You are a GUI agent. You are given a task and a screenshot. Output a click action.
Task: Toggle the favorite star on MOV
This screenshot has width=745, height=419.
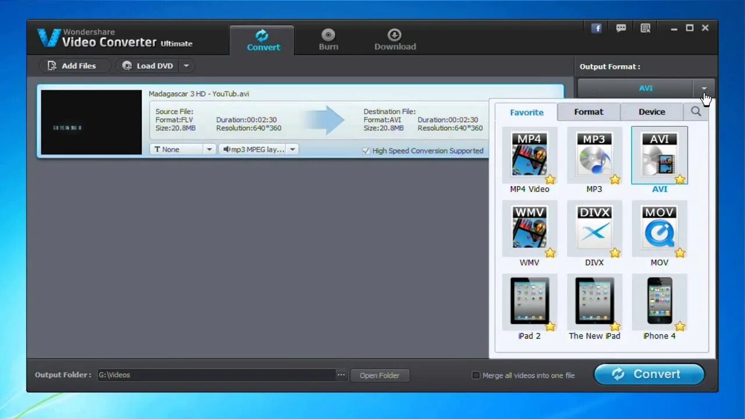pos(680,253)
